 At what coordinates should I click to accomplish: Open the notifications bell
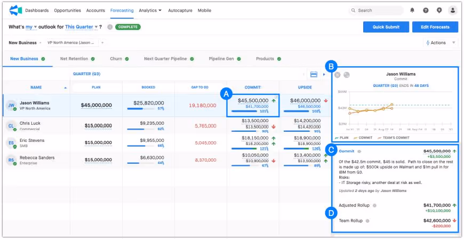[412, 10]
